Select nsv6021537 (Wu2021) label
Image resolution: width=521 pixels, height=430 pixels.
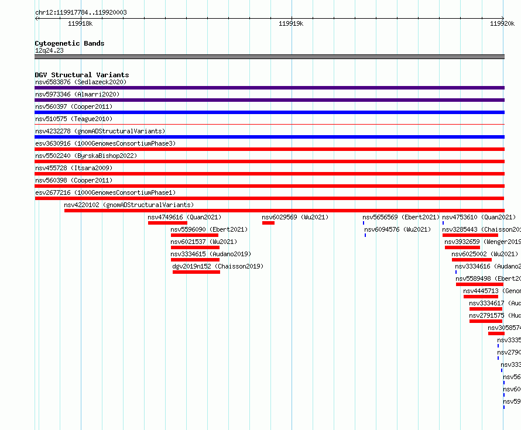(x=204, y=242)
